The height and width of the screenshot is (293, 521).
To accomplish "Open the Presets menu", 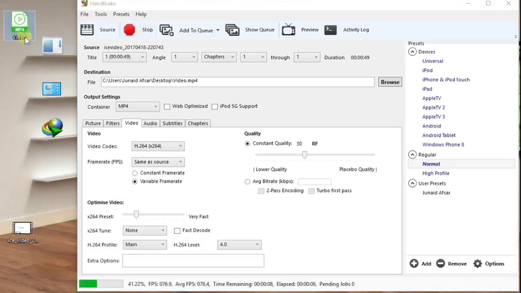I will (121, 14).
